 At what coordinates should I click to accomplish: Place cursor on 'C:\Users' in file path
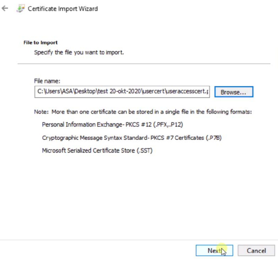(x=47, y=91)
